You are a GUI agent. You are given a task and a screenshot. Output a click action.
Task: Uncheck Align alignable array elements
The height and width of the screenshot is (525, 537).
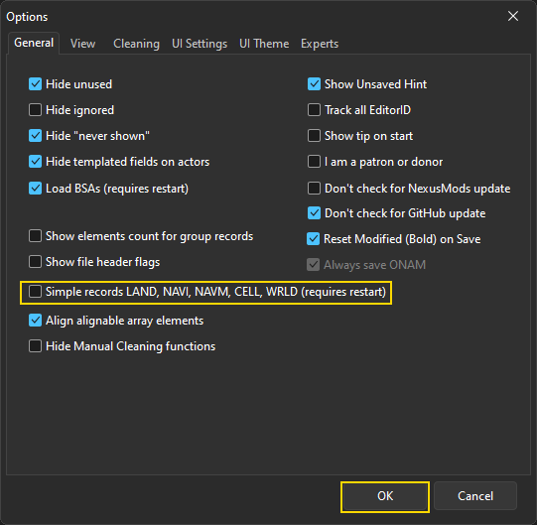36,321
